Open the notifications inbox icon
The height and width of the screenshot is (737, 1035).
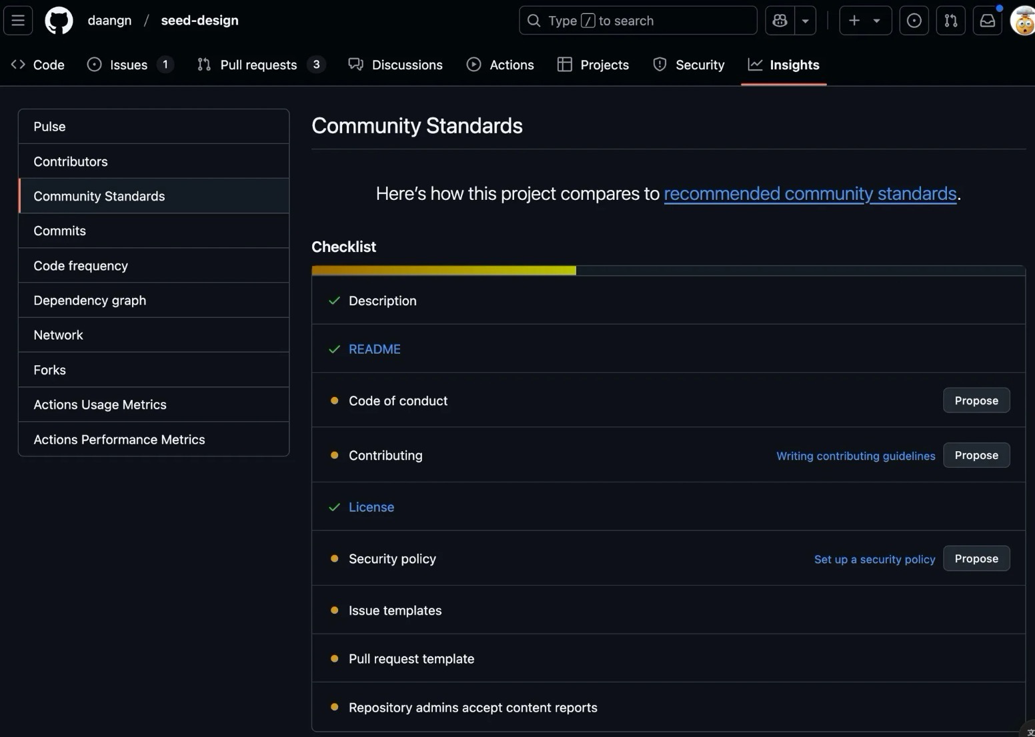(987, 21)
